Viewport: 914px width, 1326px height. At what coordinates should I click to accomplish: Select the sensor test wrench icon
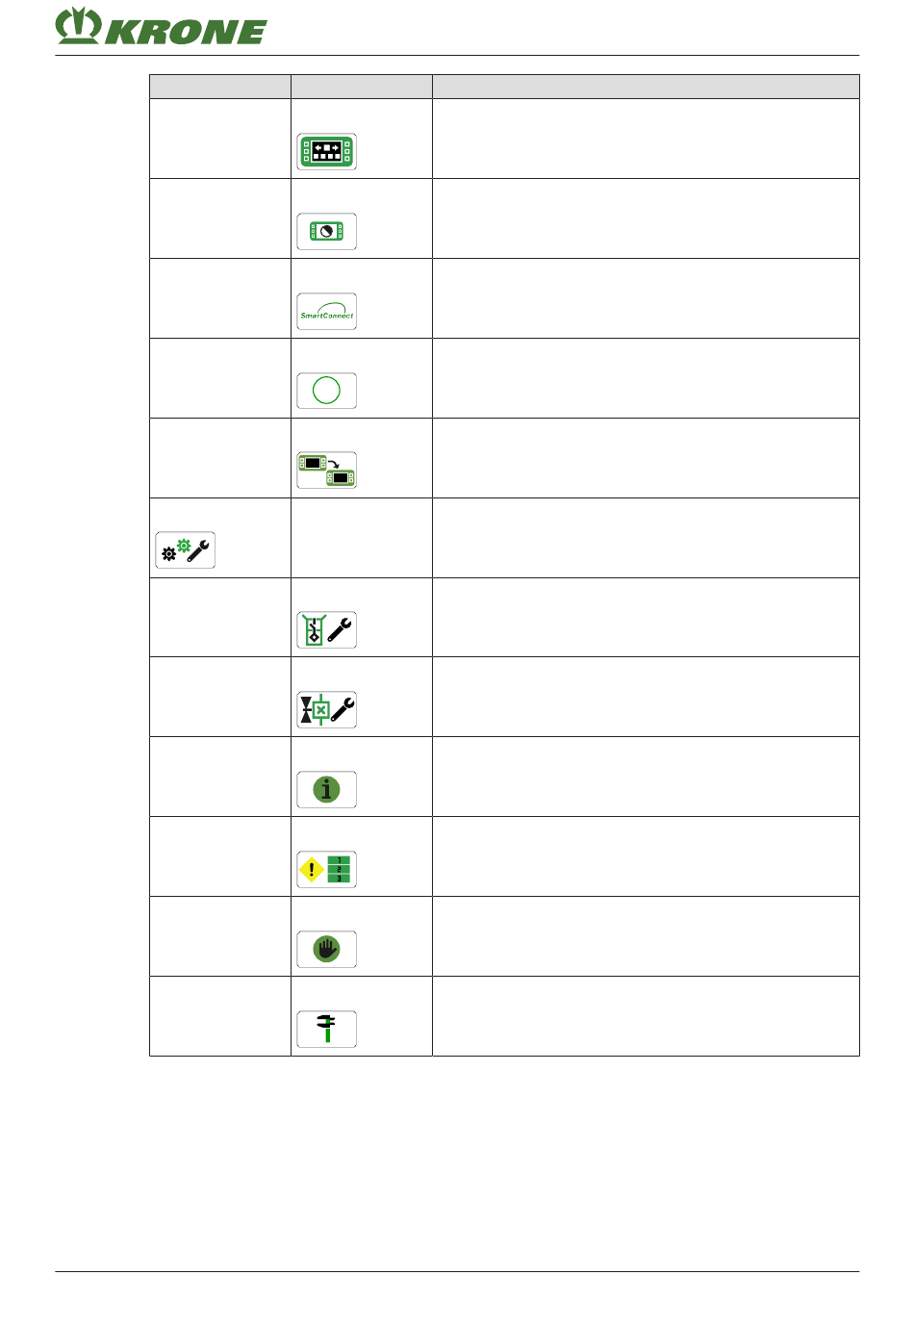pos(327,630)
